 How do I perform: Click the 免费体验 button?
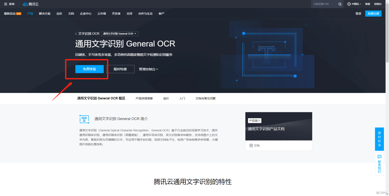(89, 69)
